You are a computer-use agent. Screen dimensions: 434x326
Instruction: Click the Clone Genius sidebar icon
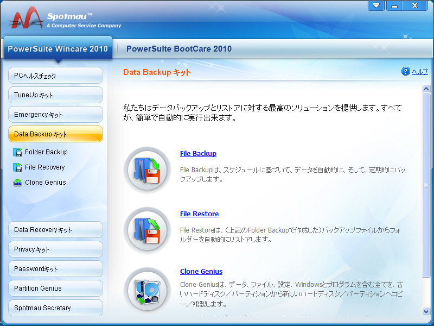[17, 183]
